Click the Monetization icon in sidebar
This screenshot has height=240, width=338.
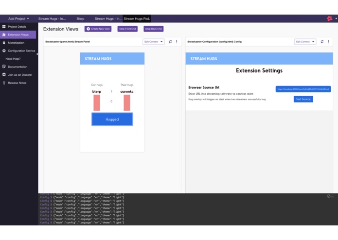[4, 43]
